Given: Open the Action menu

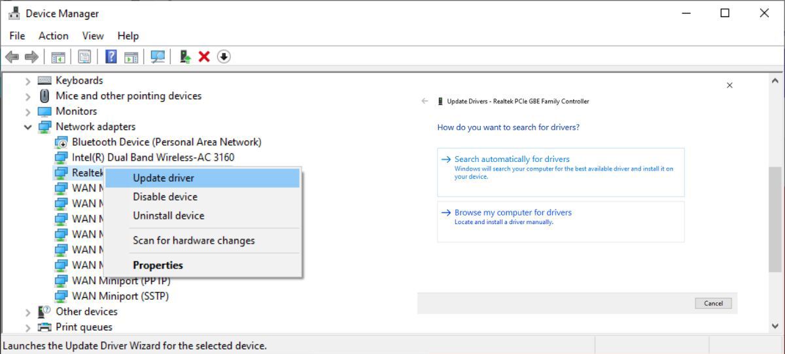Looking at the screenshot, I should tap(53, 36).
